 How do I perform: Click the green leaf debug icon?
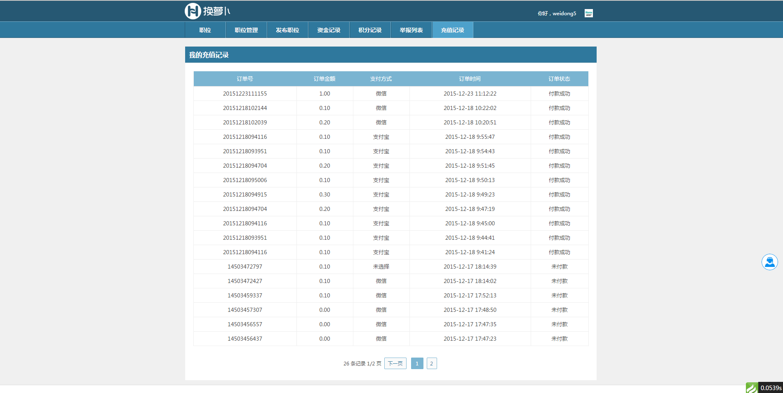[751, 388]
